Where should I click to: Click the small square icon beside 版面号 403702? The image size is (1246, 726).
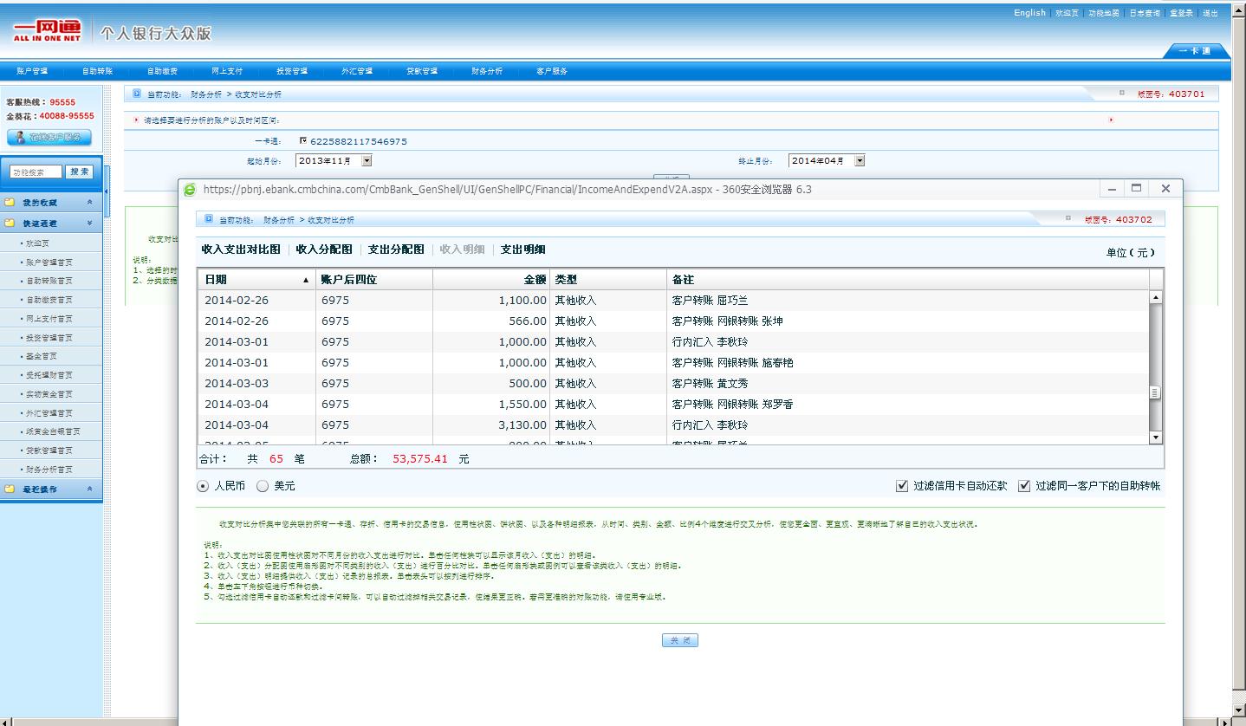pos(1070,219)
